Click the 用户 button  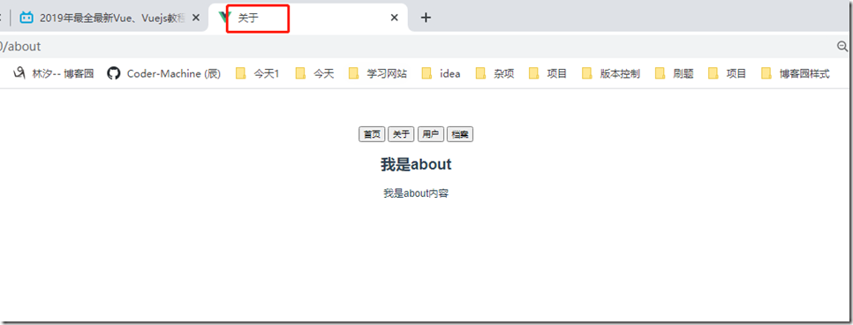(x=431, y=134)
